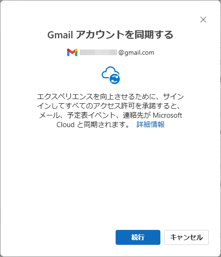221x257 pixels.
Task: Select the @gmail.com address text
Action: pyautogui.click(x=136, y=53)
